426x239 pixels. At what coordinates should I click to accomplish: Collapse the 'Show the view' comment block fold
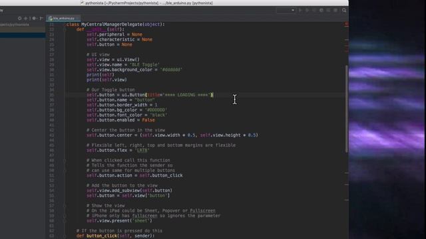[x=65, y=206]
